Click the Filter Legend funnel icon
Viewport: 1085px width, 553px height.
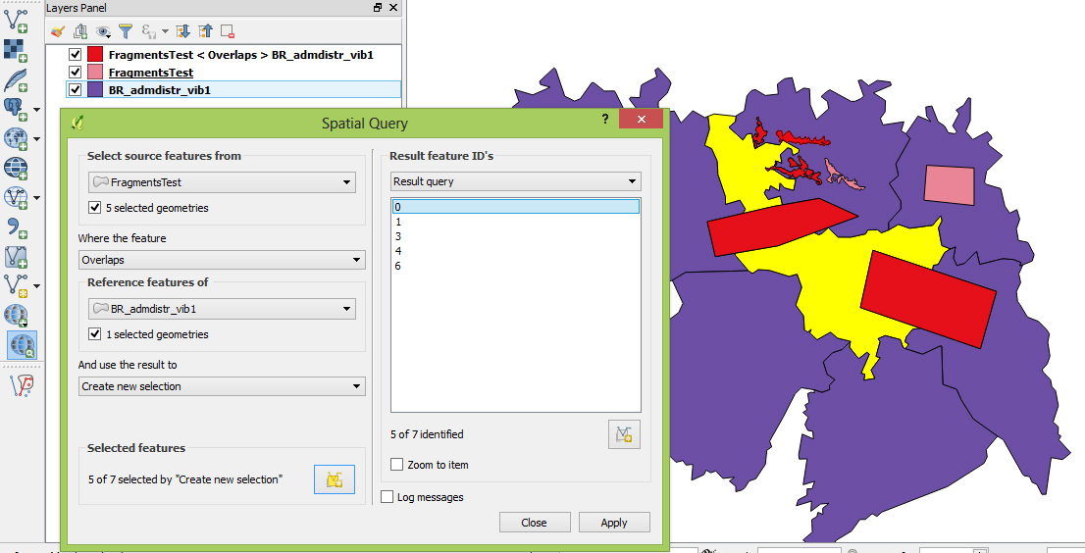point(126,31)
